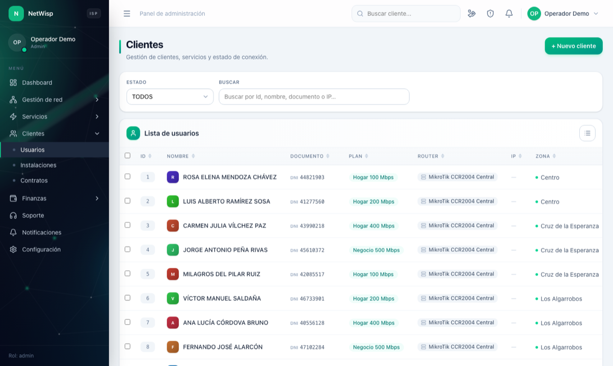Open the notifications bell in the top bar
The height and width of the screenshot is (366, 613).
(509, 14)
